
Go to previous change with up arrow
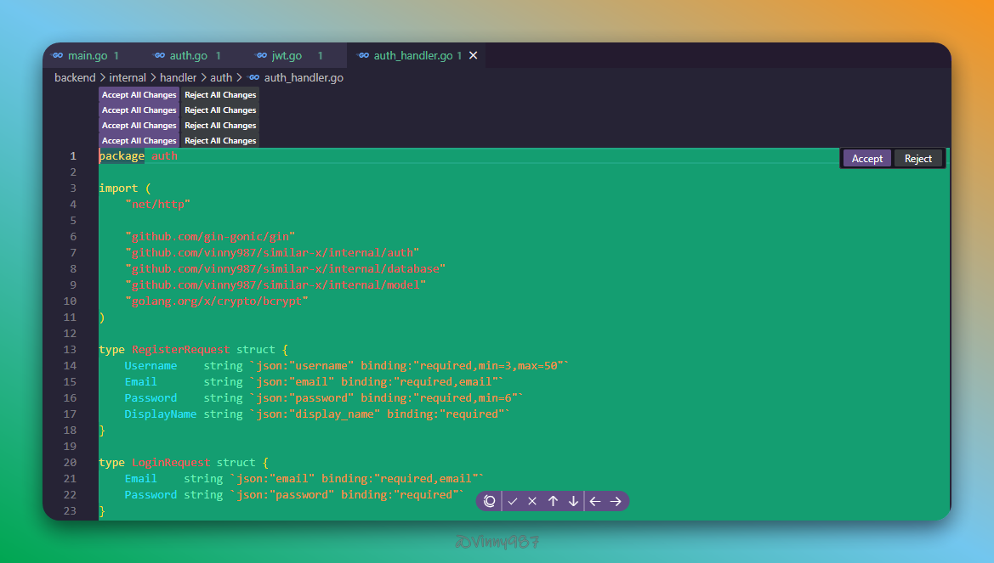553,501
